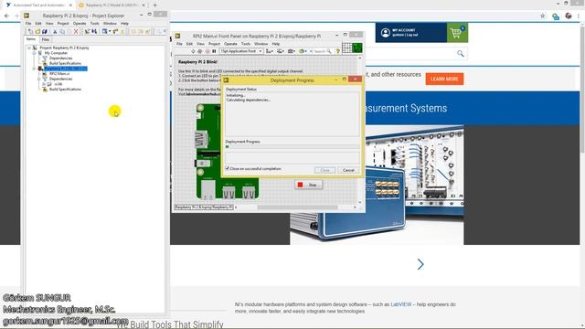
Task: Click browser profile avatar icon
Action: [x=569, y=16]
